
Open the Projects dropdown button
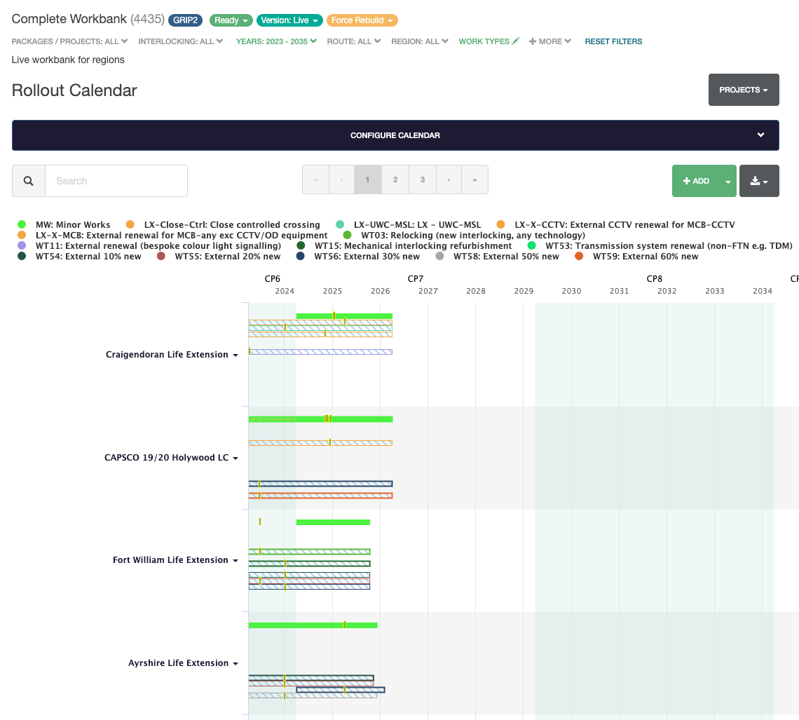pyautogui.click(x=744, y=90)
